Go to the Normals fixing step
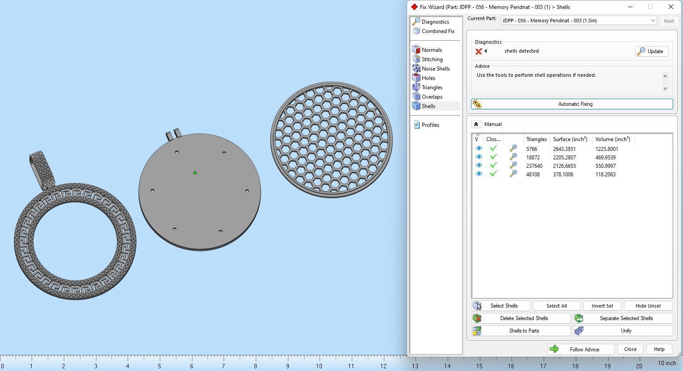The width and height of the screenshot is (683, 371). [432, 50]
